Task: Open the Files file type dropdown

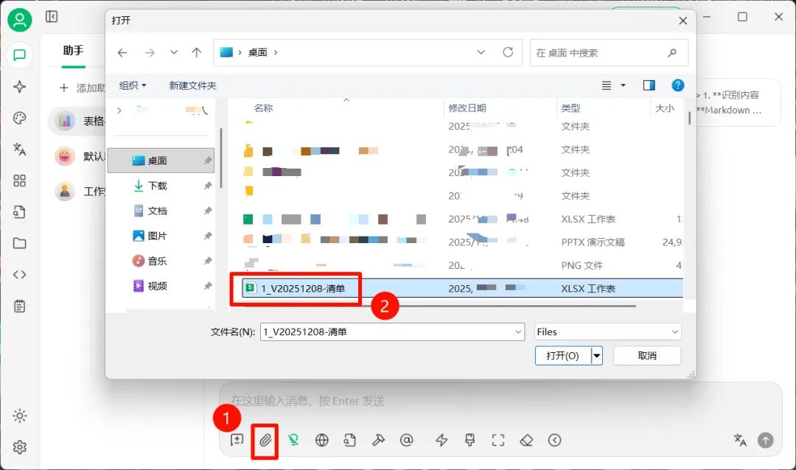Action: coord(607,332)
